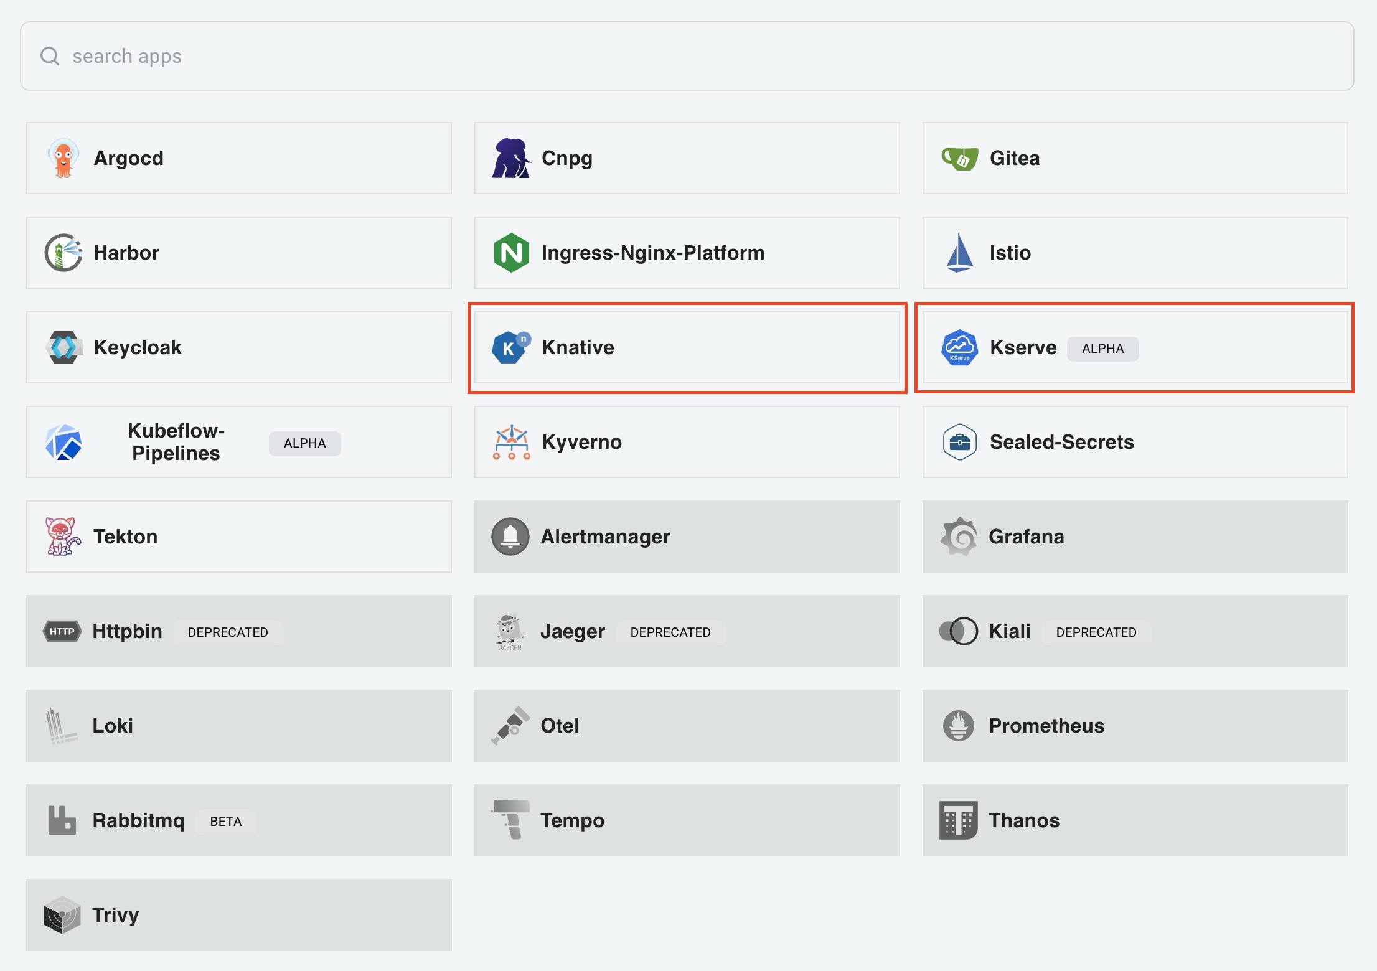Select the Knative hexagon icon

[x=510, y=347]
